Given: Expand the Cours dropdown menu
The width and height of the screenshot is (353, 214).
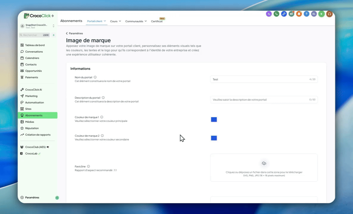Looking at the screenshot, I should click(115, 21).
